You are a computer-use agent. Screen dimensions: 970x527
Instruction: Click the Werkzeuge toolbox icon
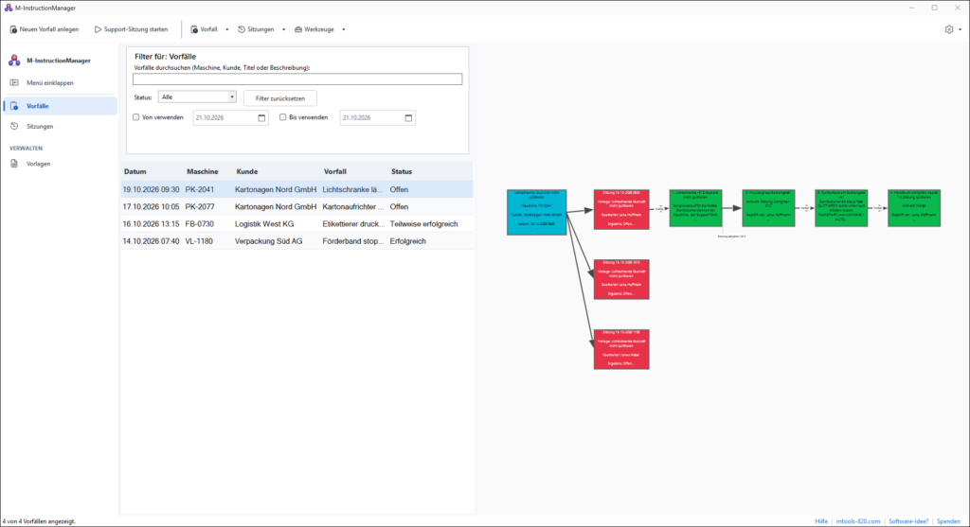click(x=298, y=29)
